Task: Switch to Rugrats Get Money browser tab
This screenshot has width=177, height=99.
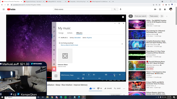Action: pyautogui.click(x=34, y=2)
